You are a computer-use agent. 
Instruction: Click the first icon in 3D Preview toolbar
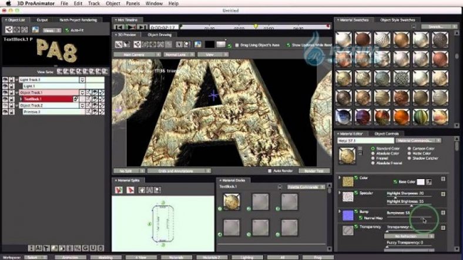click(x=119, y=44)
